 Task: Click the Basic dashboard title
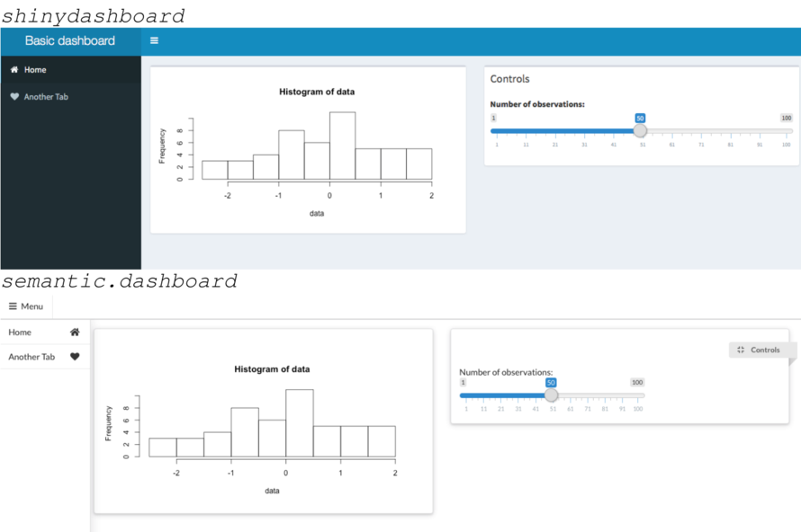click(x=70, y=40)
